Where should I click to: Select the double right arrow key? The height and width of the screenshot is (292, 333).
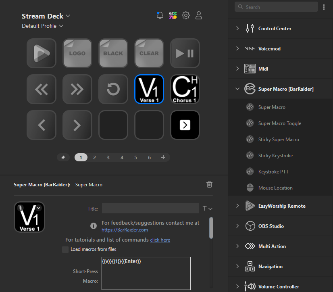tap(77, 89)
